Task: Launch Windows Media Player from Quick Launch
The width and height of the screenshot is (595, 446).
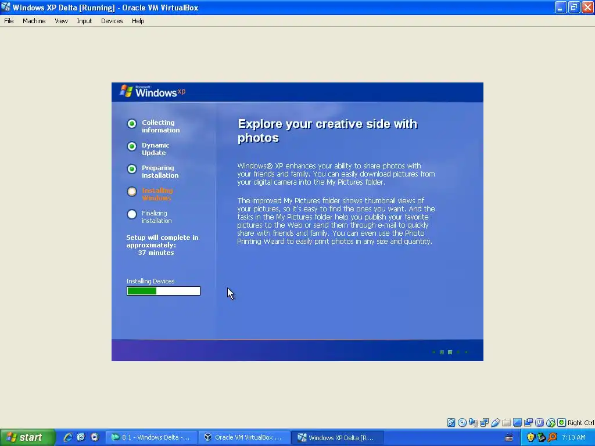Action: (95, 437)
